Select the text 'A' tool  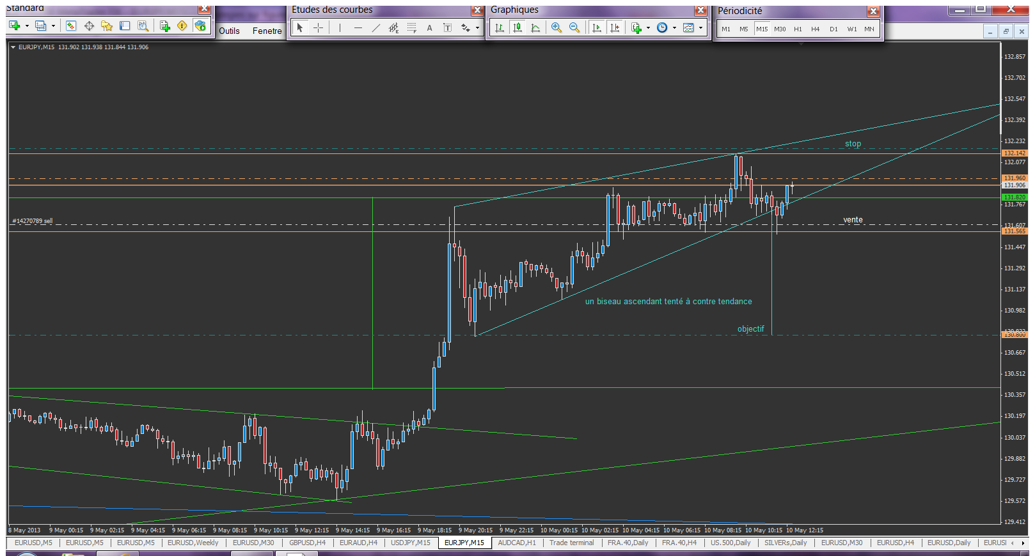pyautogui.click(x=429, y=27)
